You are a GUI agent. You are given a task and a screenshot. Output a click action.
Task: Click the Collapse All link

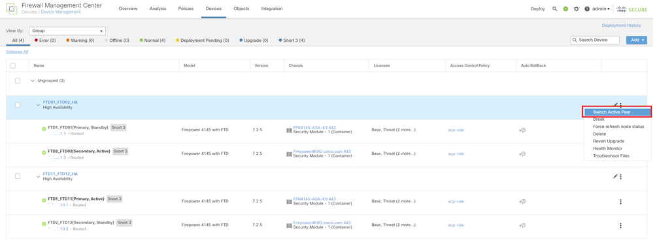tap(17, 52)
